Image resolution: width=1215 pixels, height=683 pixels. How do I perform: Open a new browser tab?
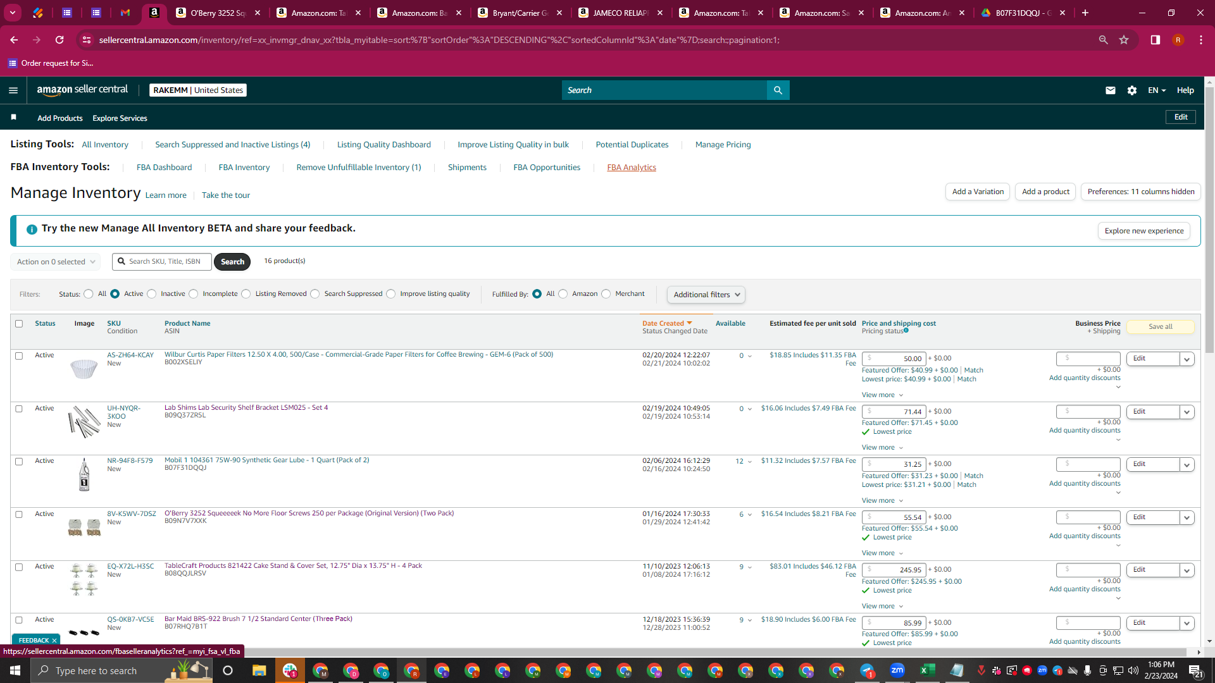[1085, 13]
